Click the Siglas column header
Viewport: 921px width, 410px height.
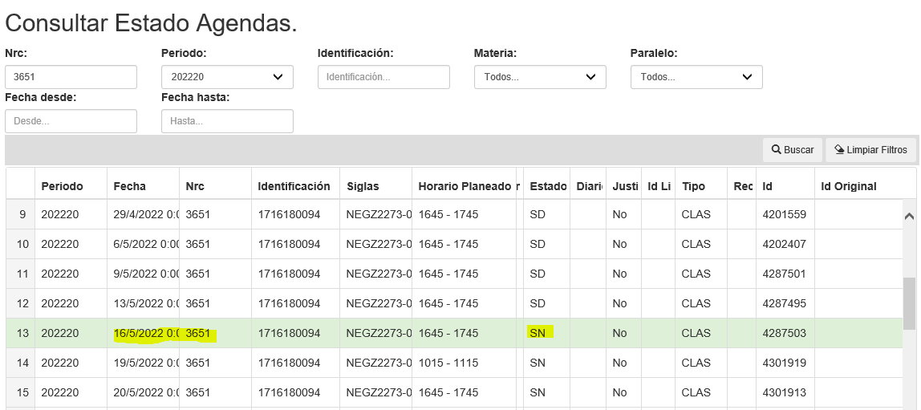point(363,186)
